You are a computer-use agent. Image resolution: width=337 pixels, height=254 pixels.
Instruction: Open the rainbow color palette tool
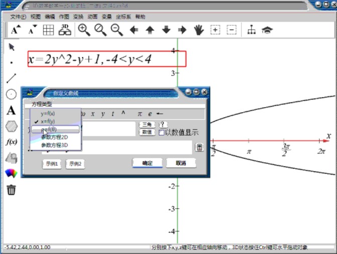click(x=11, y=174)
